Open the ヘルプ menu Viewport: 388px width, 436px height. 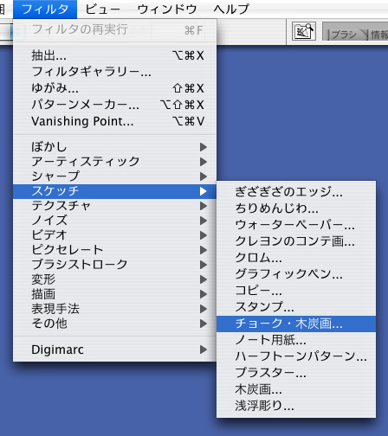[231, 10]
